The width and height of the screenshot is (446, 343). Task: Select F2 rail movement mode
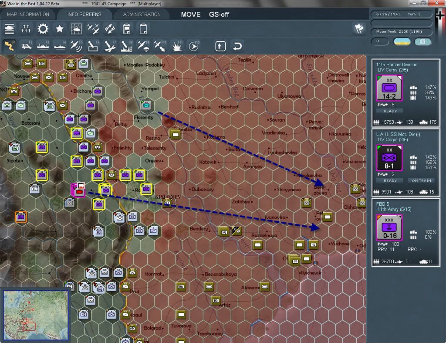[x=27, y=46]
